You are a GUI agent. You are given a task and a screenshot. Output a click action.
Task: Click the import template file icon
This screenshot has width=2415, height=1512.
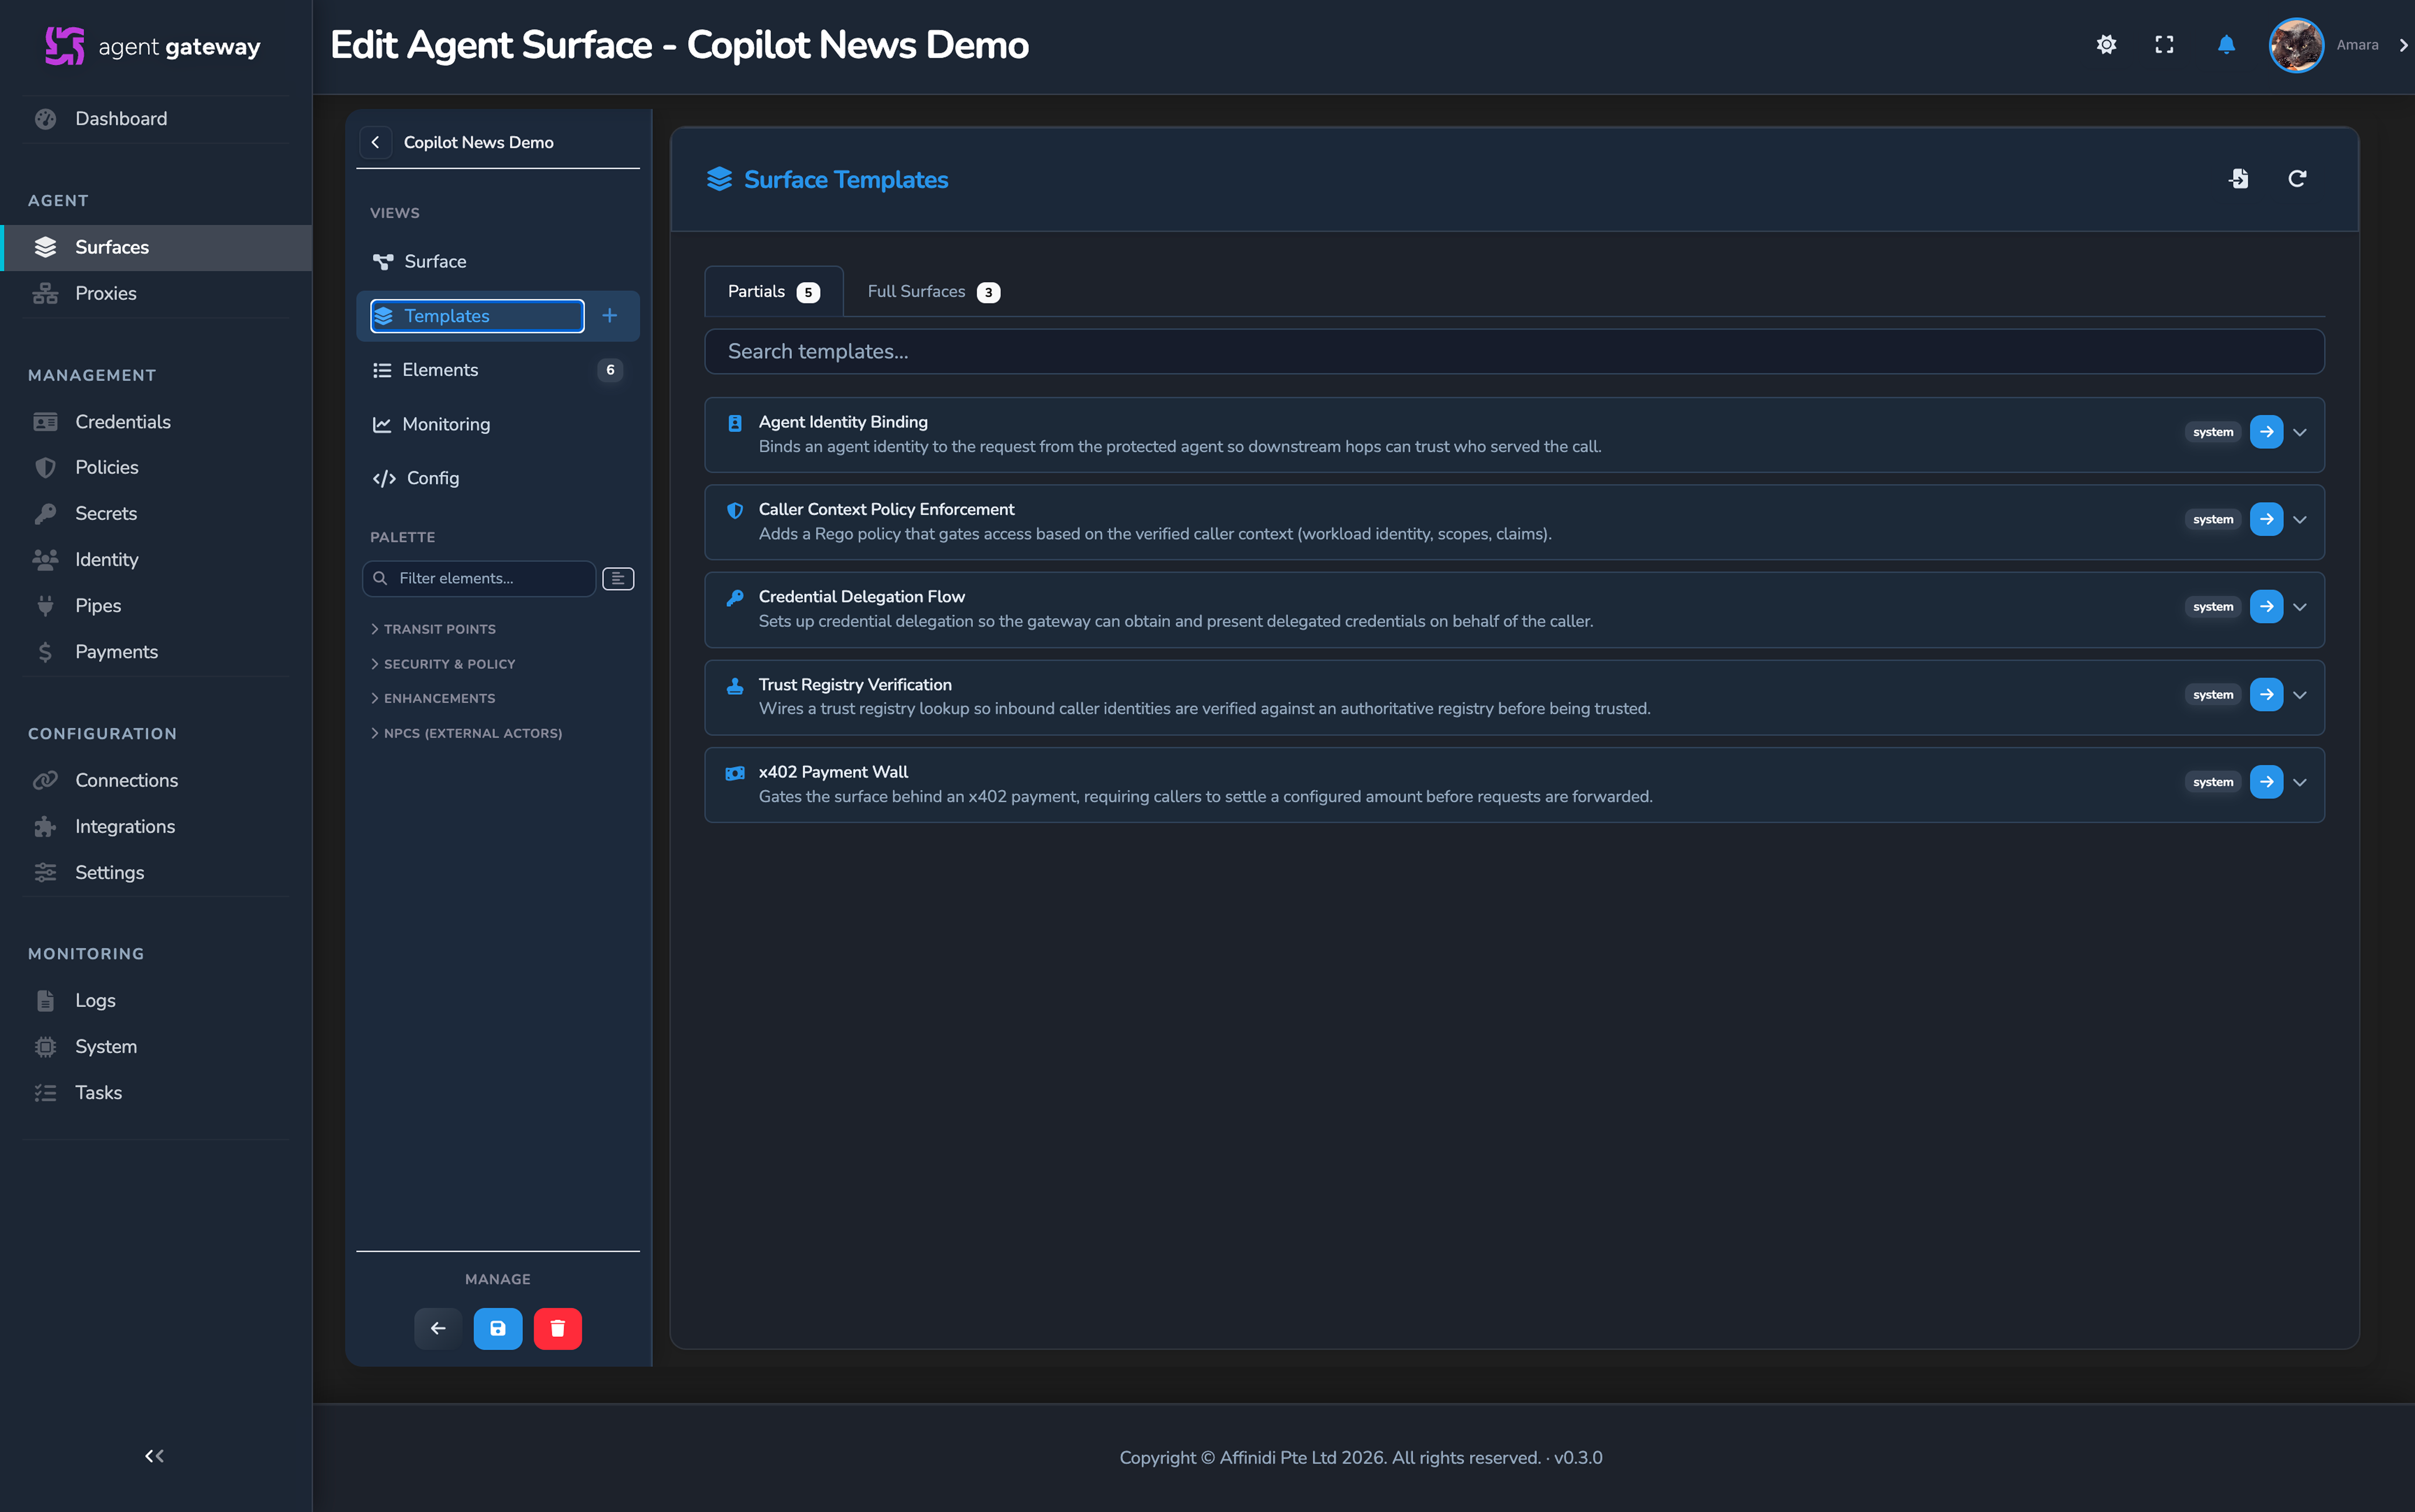pyautogui.click(x=2239, y=178)
